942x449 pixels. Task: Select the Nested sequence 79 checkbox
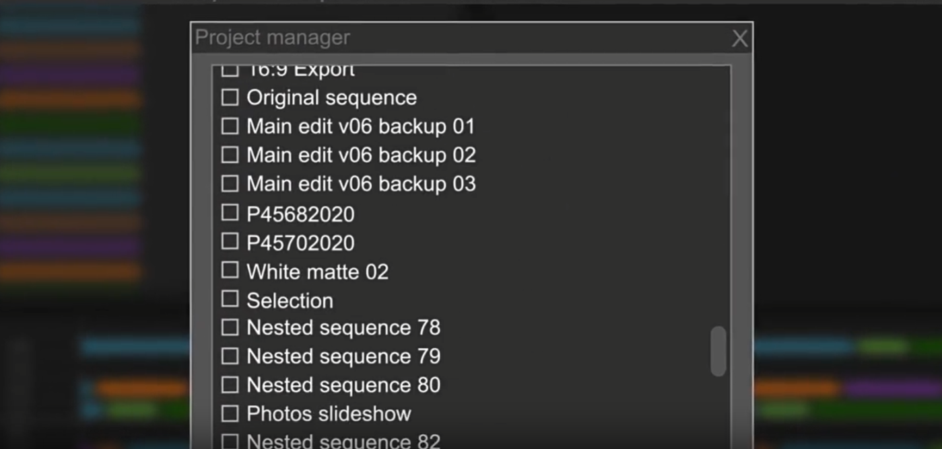230,356
